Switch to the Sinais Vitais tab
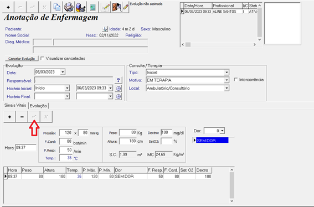The width and height of the screenshot is (314, 207). click(x=15, y=105)
